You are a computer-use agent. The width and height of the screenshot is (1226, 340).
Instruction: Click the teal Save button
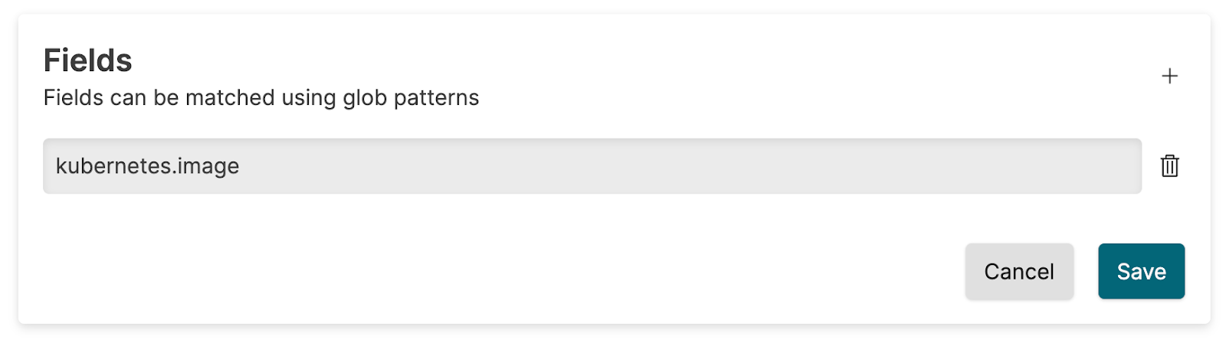1141,271
